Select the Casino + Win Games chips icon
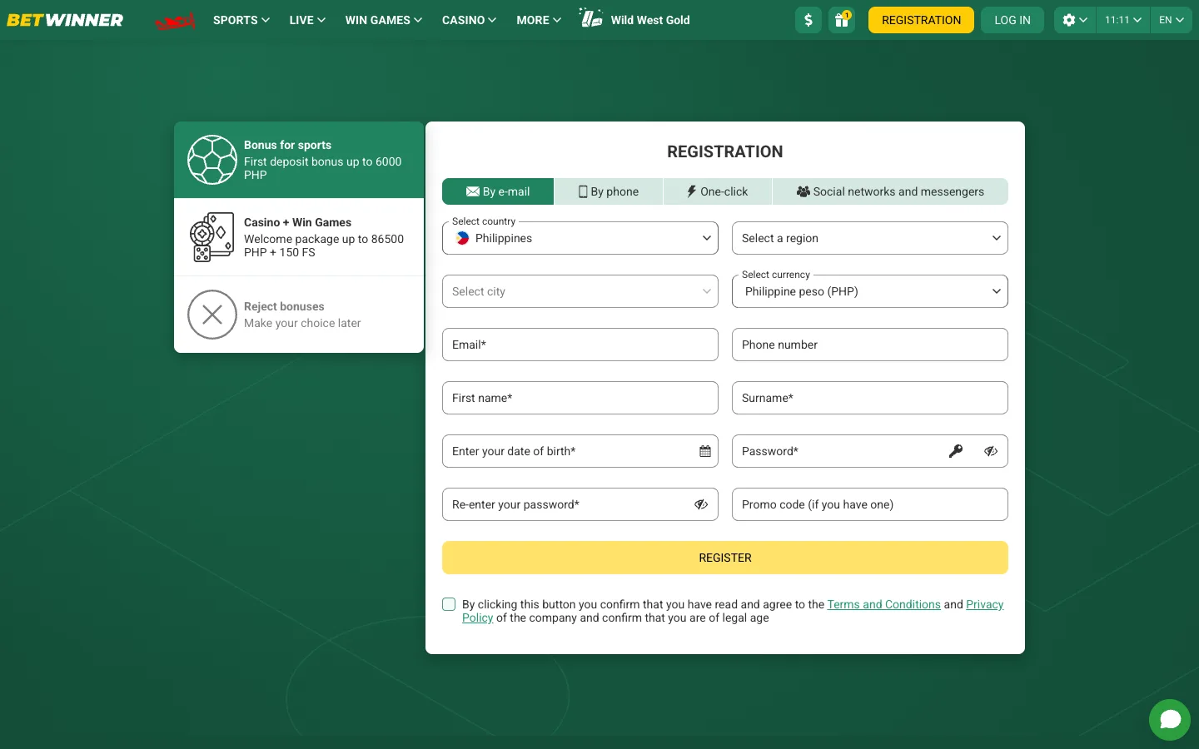 [212, 237]
